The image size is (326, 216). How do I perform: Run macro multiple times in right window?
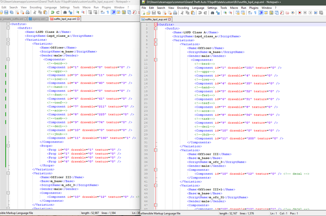[x=316, y=13]
